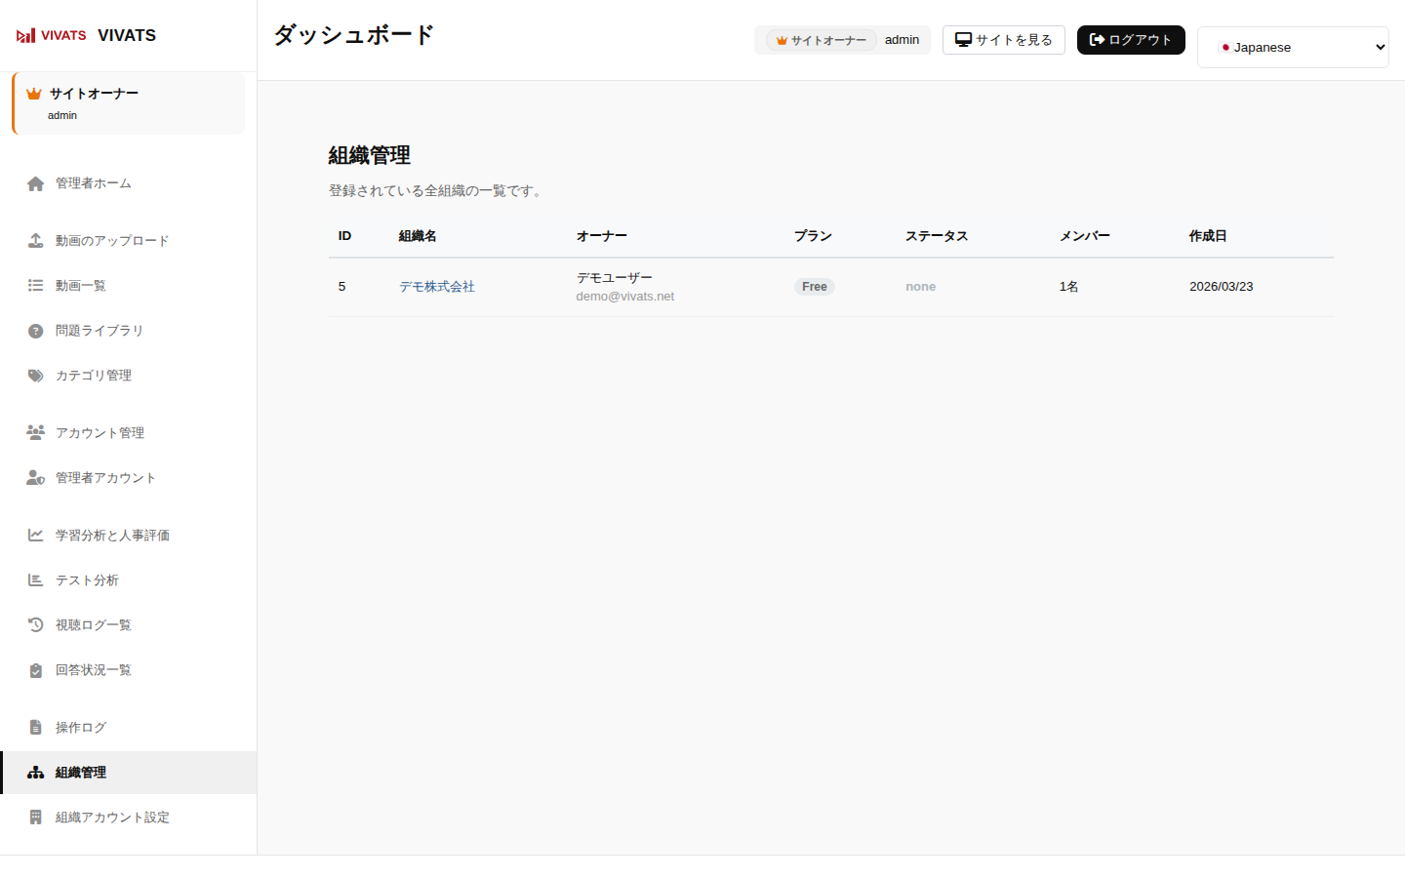The height and width of the screenshot is (878, 1405).
Task: Click the サイトオーナー admin card in sidebar
Action: (x=128, y=103)
